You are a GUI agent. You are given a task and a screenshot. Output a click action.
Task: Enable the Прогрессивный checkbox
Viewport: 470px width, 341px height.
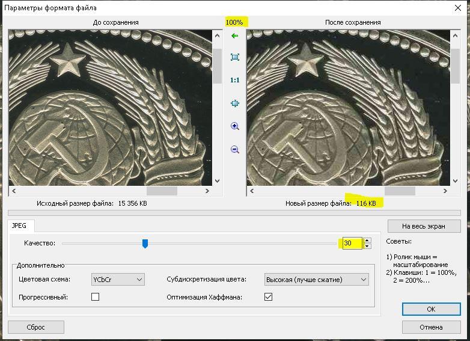point(95,297)
